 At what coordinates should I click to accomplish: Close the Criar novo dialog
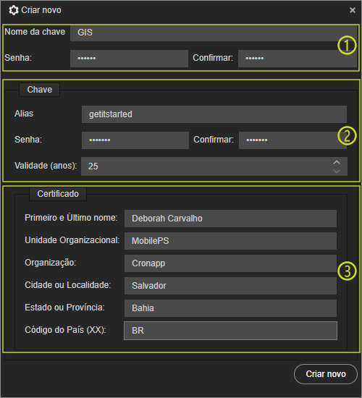pos(353,10)
